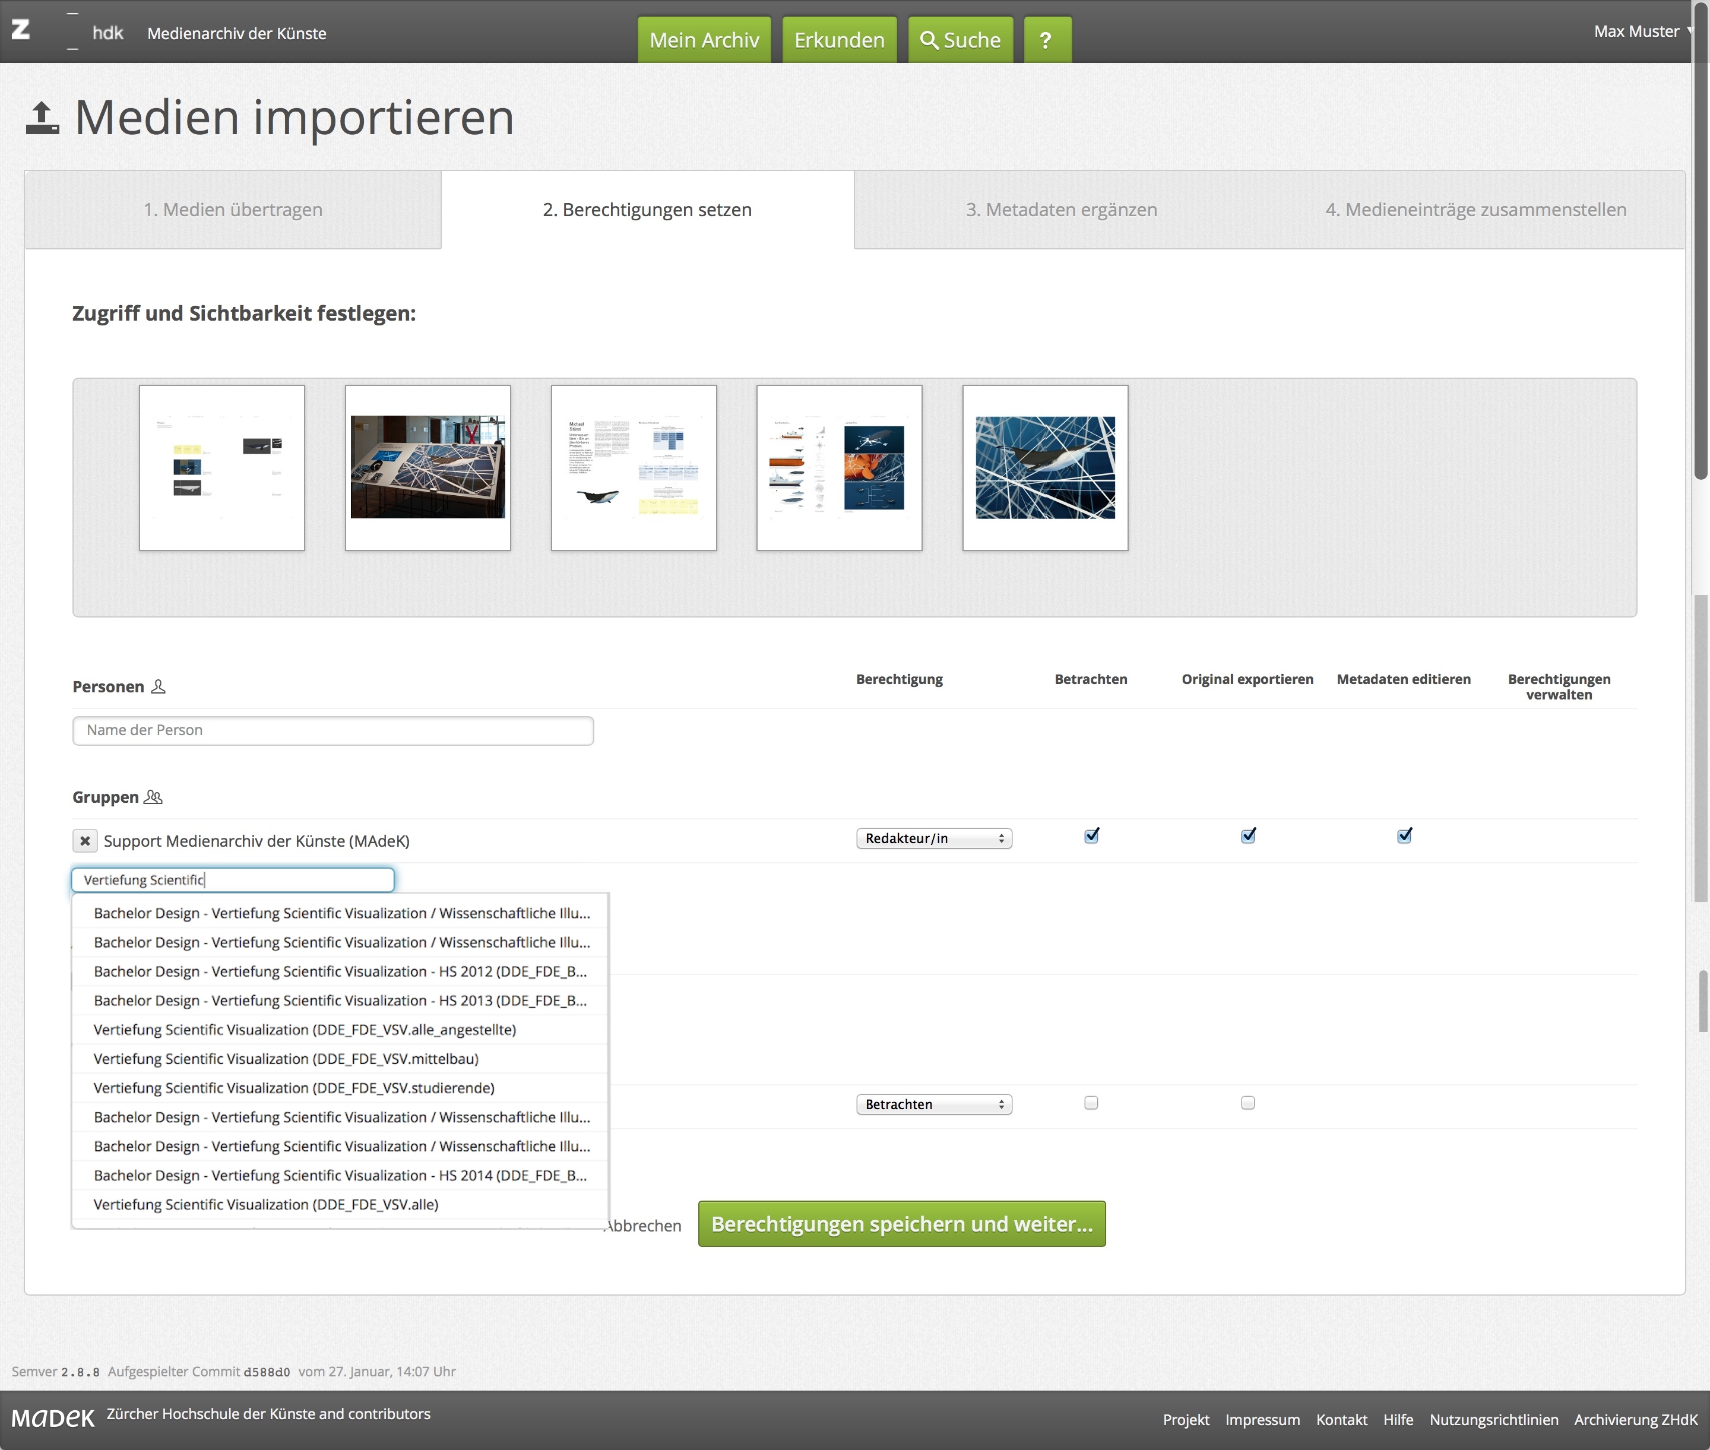The height and width of the screenshot is (1450, 1710).
Task: Click Berechtigungen speichern und weiter button
Action: [x=901, y=1224]
